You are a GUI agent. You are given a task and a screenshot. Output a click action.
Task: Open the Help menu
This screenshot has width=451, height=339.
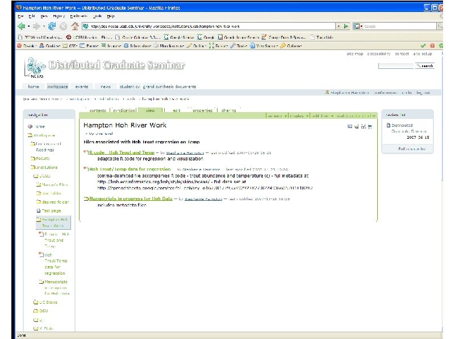[111, 16]
